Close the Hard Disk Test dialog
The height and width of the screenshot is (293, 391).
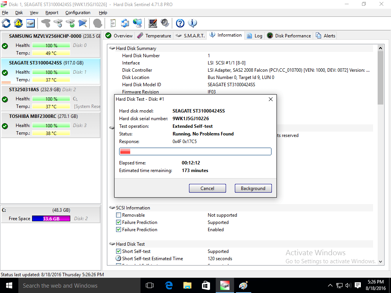[271, 99]
